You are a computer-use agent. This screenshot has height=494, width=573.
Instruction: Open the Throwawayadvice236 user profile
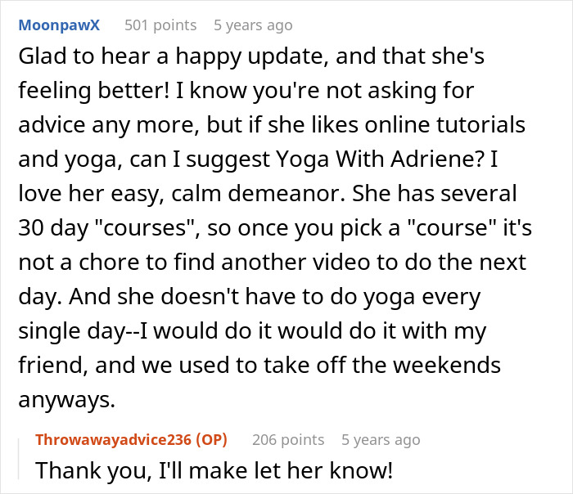coord(112,439)
